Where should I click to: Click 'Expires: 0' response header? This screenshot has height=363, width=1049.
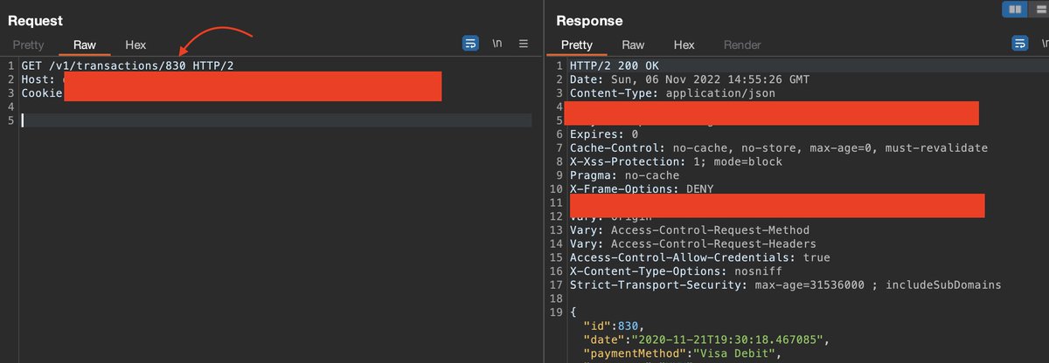604,134
